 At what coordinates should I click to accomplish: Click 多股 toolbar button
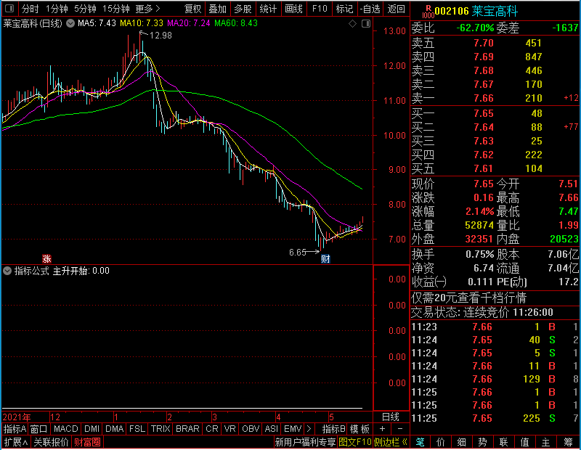[x=243, y=9]
